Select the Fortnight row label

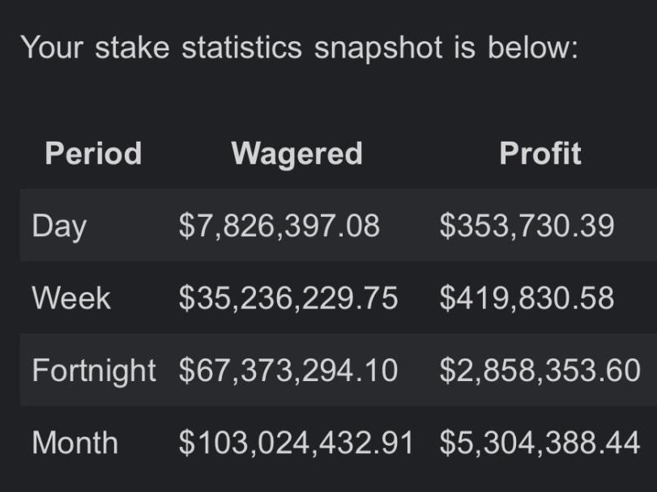click(x=94, y=371)
